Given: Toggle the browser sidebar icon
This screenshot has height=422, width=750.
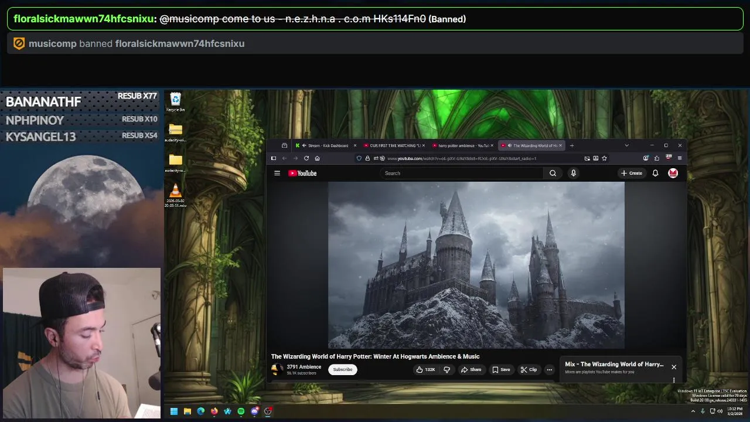Looking at the screenshot, I should point(273,158).
